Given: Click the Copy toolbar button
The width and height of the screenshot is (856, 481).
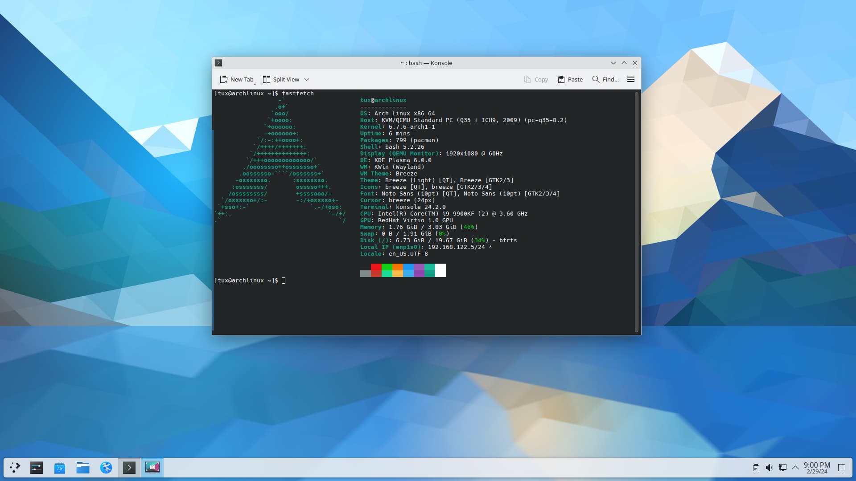Looking at the screenshot, I should tap(536, 79).
